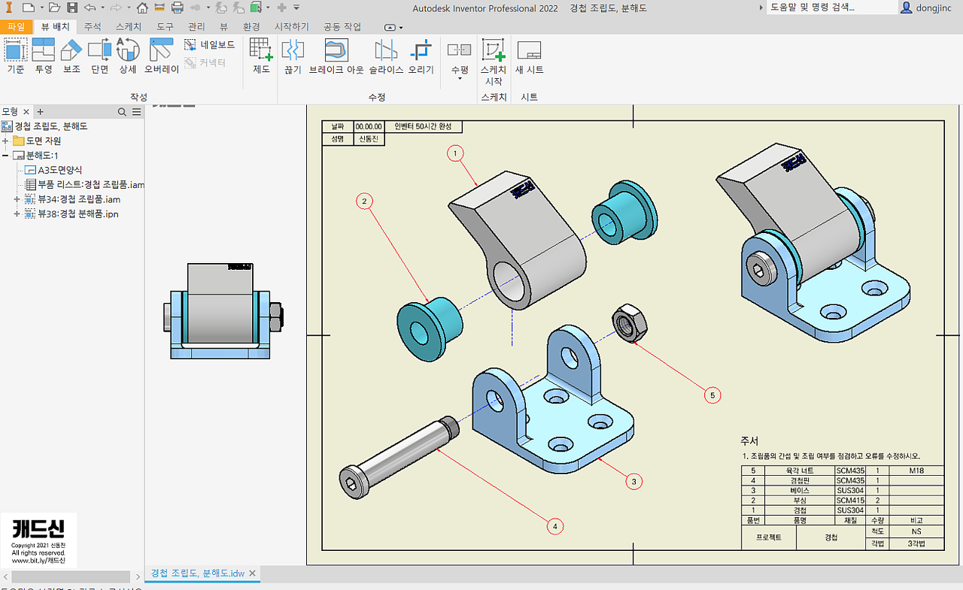Click the Redo arrow icon

(x=116, y=8)
